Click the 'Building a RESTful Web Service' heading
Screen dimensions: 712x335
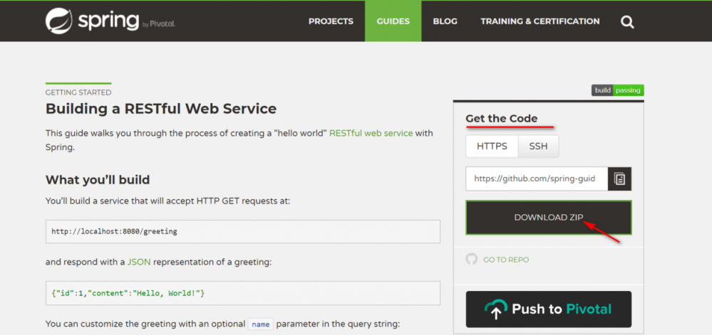pyautogui.click(x=161, y=109)
